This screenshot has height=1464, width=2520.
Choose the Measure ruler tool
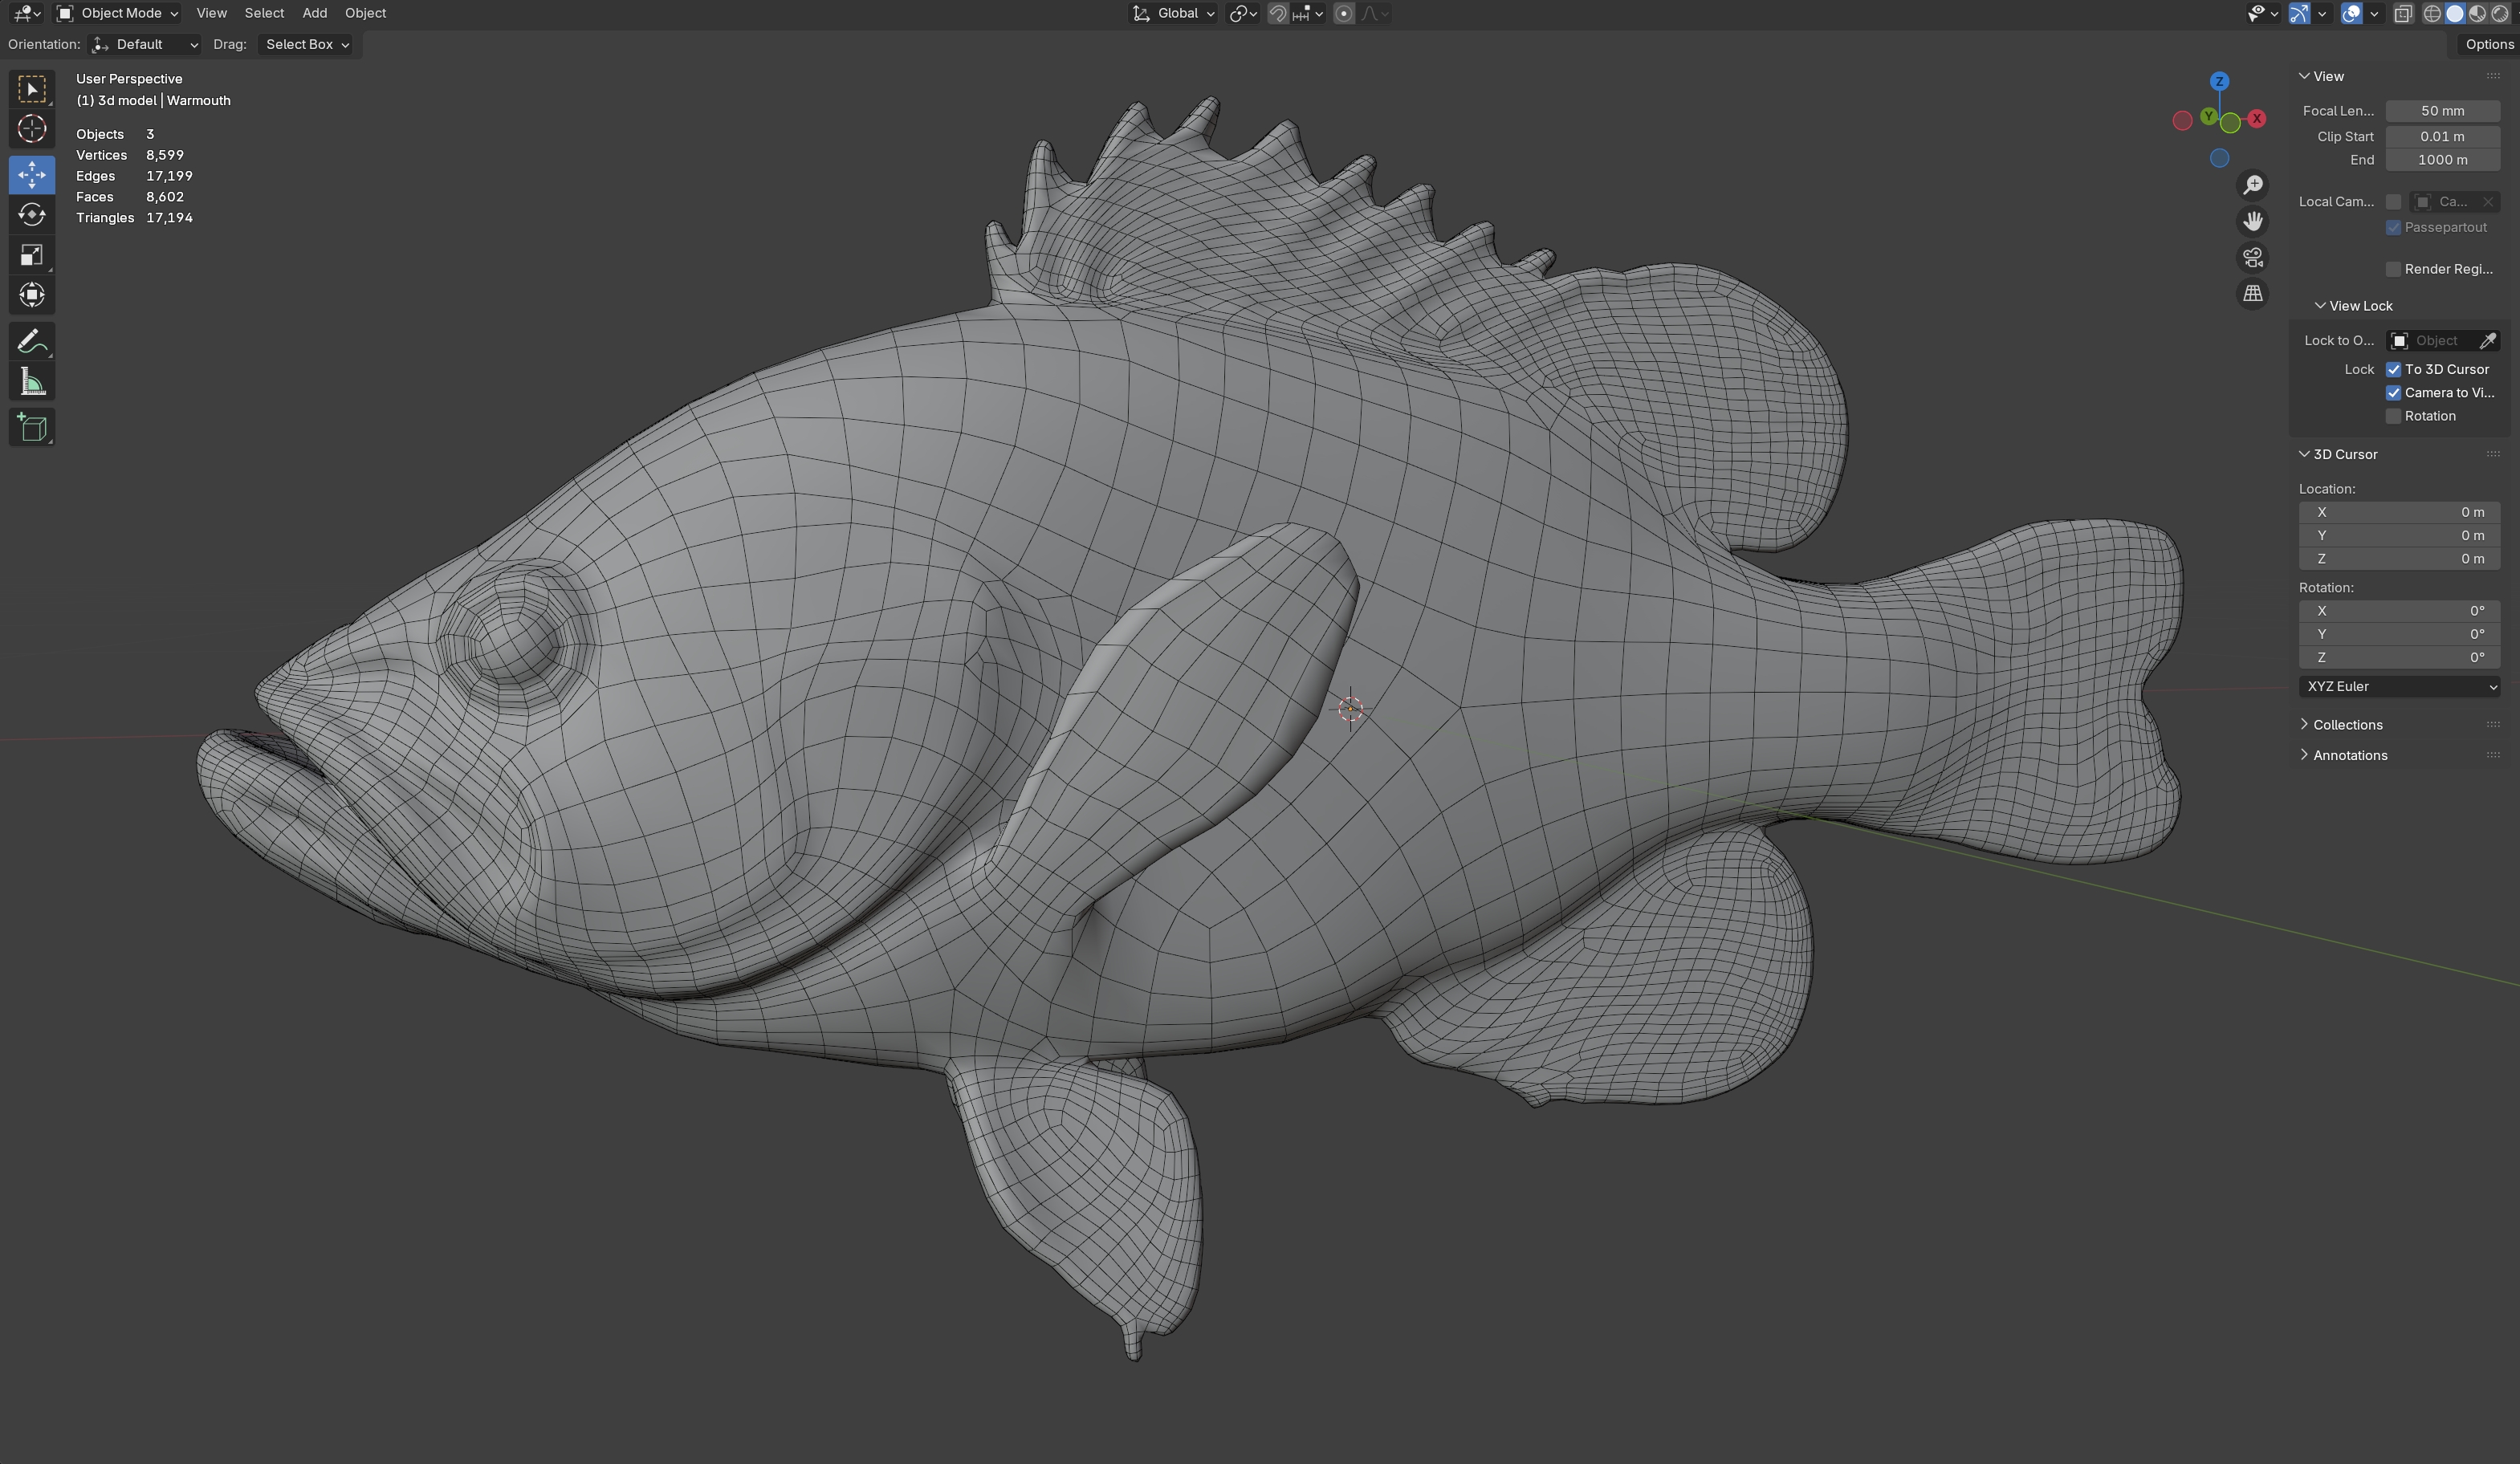tap(31, 382)
